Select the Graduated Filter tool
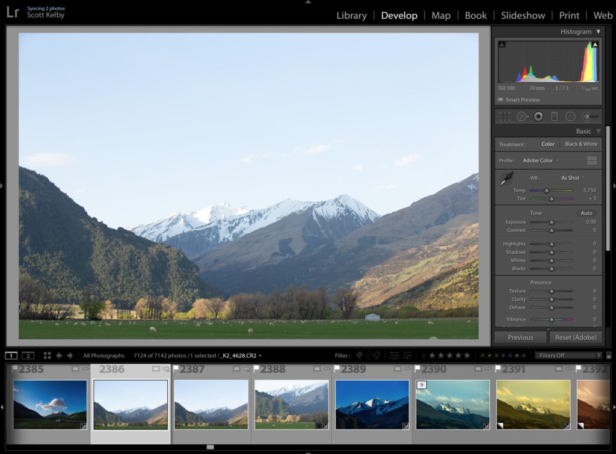The image size is (616, 454). [554, 117]
